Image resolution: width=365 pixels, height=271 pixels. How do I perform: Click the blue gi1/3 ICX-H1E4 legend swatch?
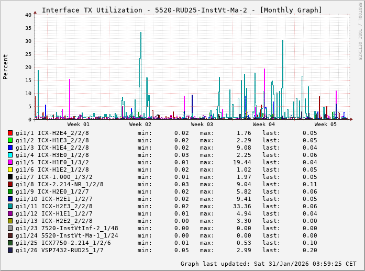[10, 148]
